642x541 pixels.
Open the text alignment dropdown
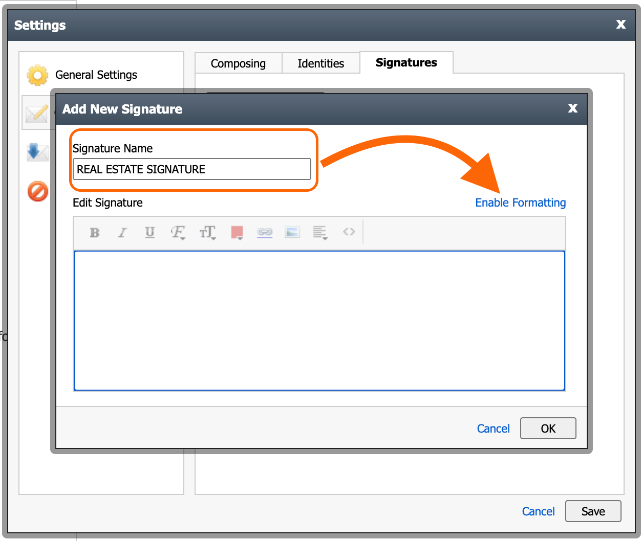pos(319,233)
